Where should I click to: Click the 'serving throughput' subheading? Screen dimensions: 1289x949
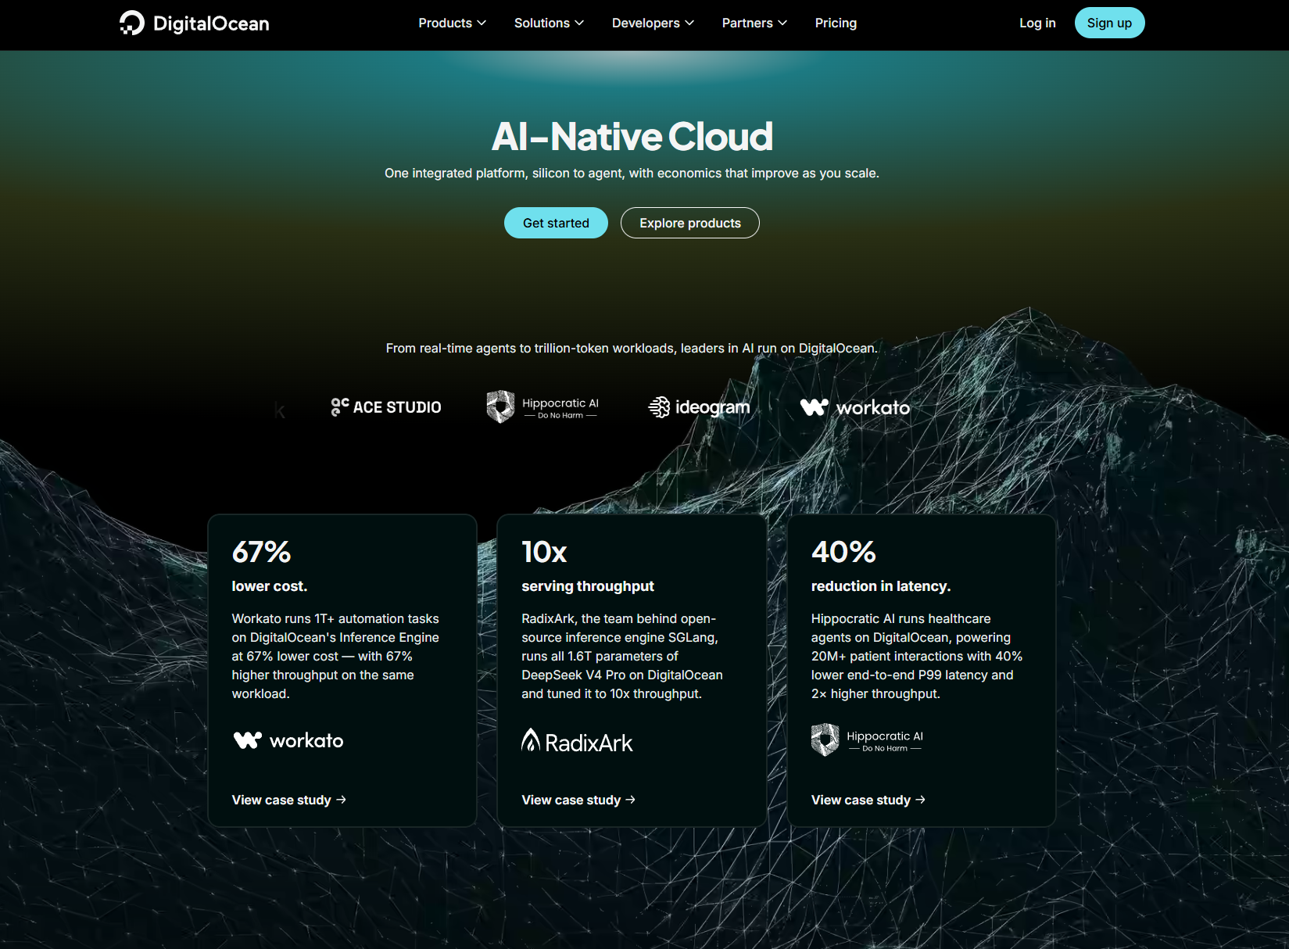coord(588,586)
